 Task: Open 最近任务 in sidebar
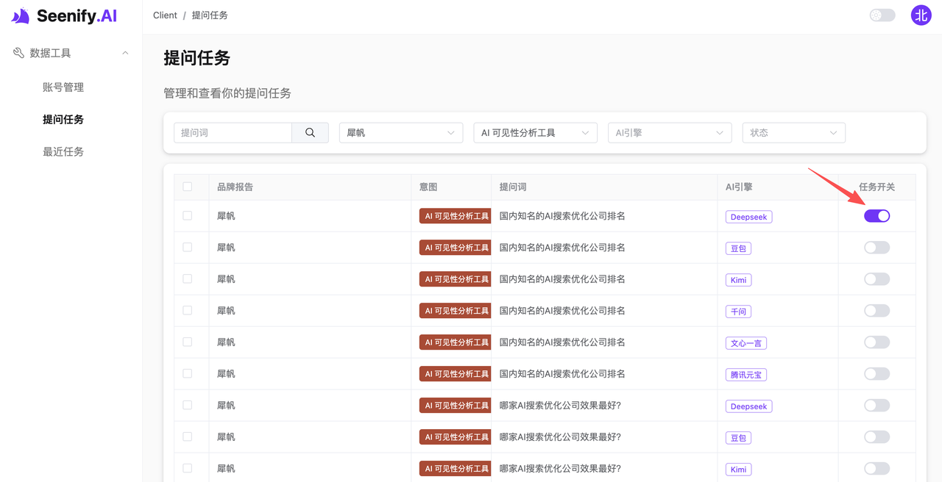click(63, 152)
